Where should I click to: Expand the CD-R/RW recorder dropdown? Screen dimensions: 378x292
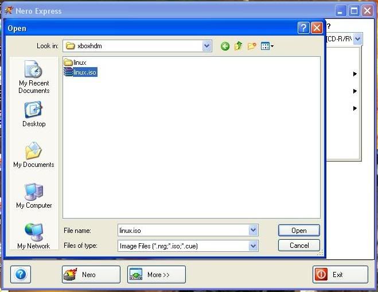pyautogui.click(x=357, y=39)
